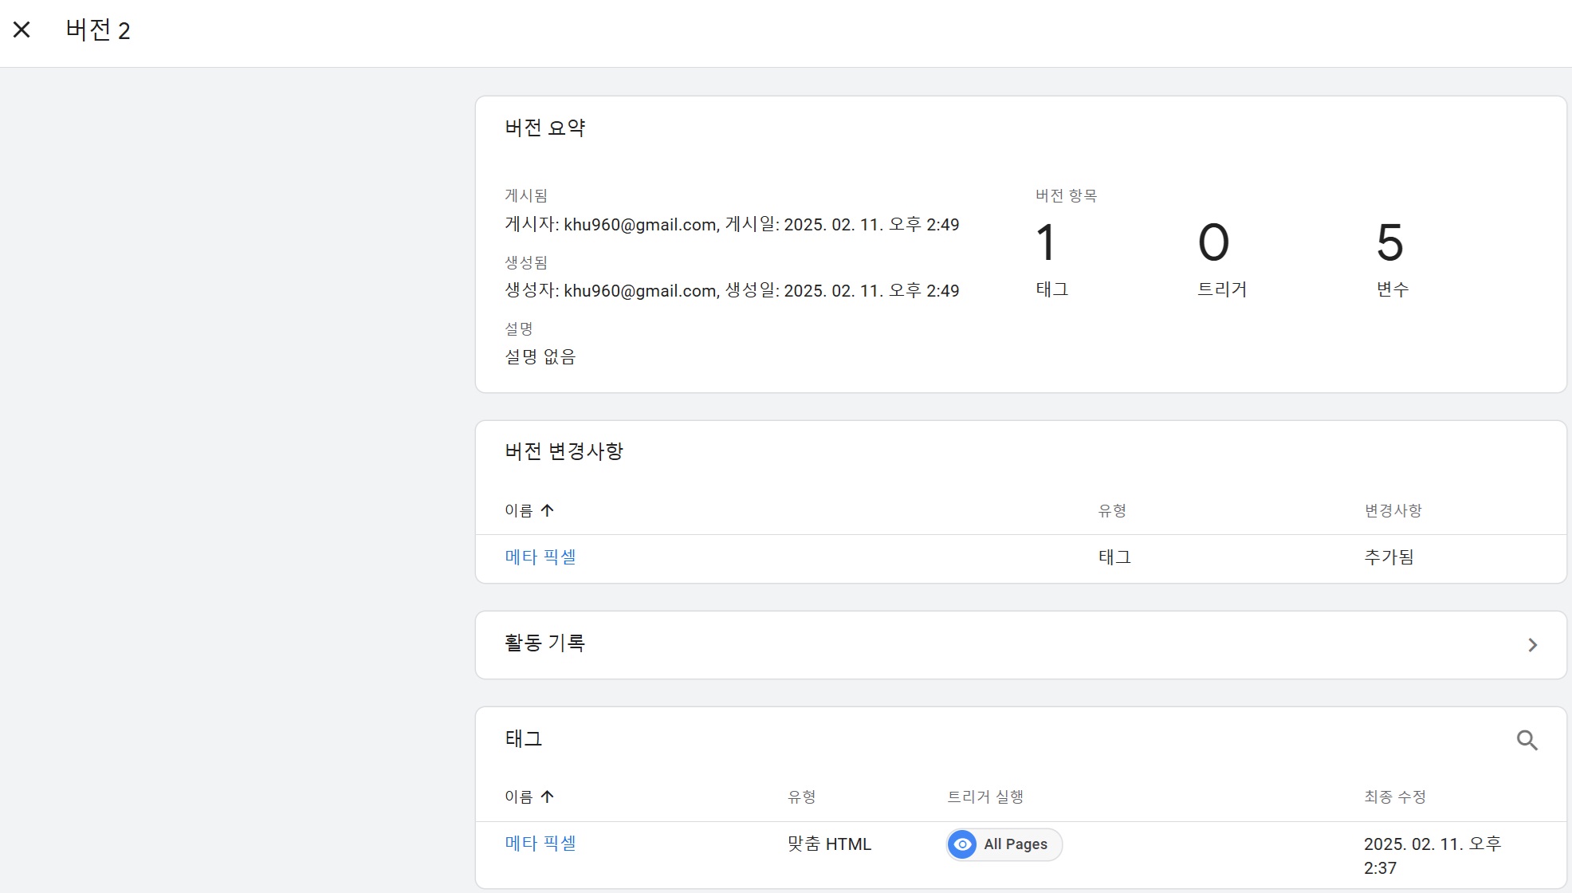This screenshot has height=893, width=1572.
Task: Click the 생성자 created info line
Action: [732, 291]
